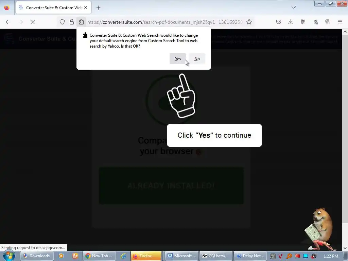Close the Converter Suite tab
The image size is (348, 261).
[x=86, y=7]
